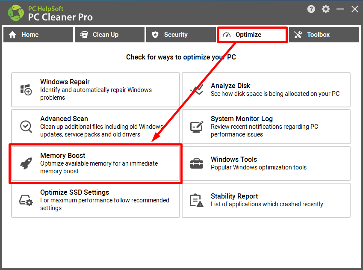Open the Security tab
This screenshot has width=363, height=270.
point(181,35)
